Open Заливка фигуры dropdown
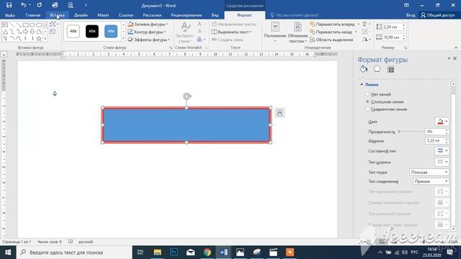This screenshot has height=259, width=461. pyautogui.click(x=148, y=24)
